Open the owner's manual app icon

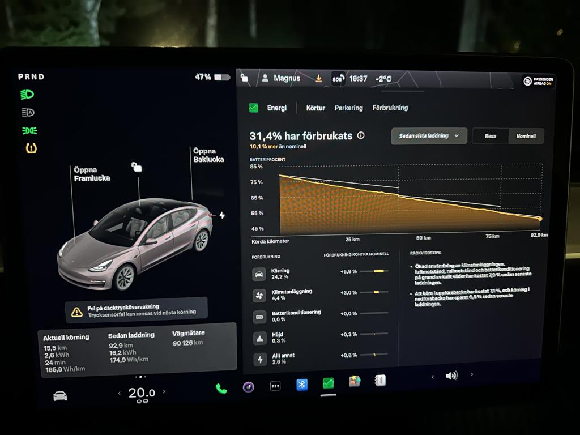click(x=380, y=381)
